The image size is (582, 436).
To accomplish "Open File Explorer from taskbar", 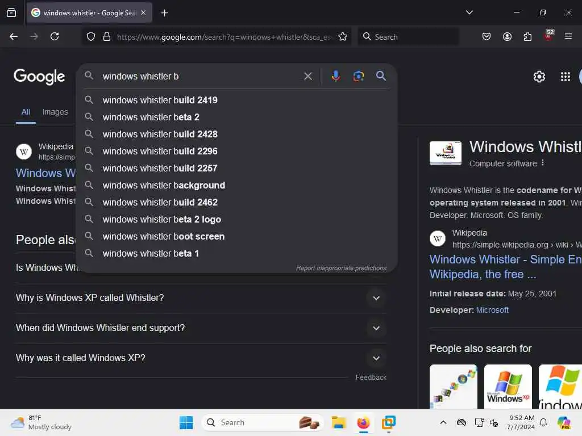I will 339,422.
